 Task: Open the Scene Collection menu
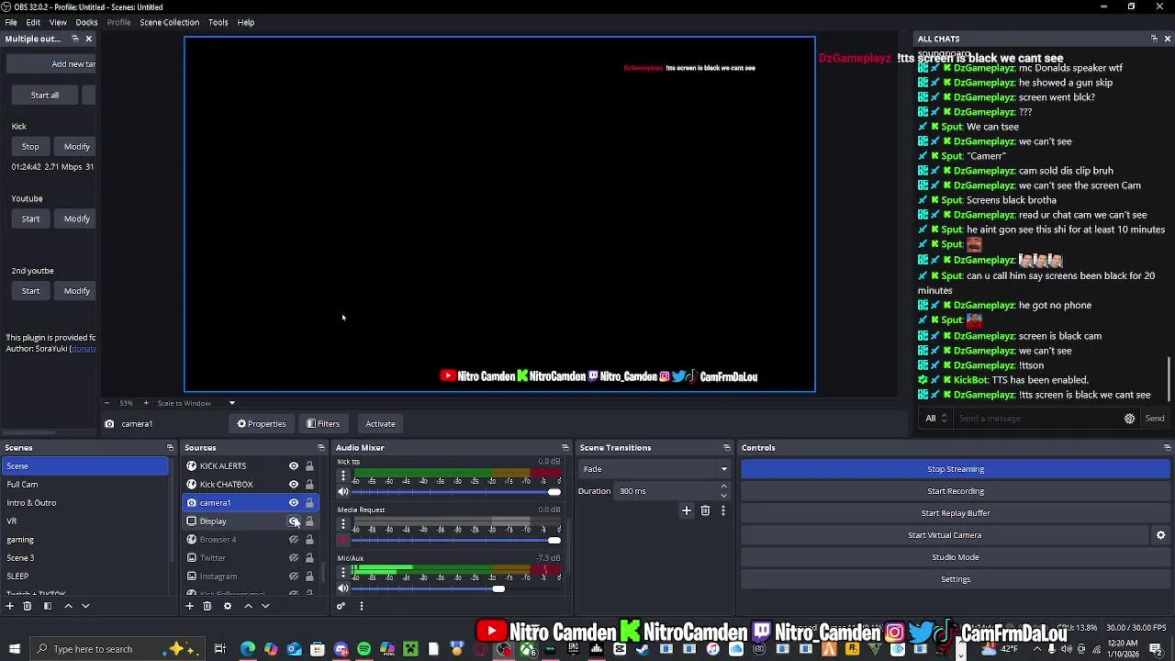(169, 22)
